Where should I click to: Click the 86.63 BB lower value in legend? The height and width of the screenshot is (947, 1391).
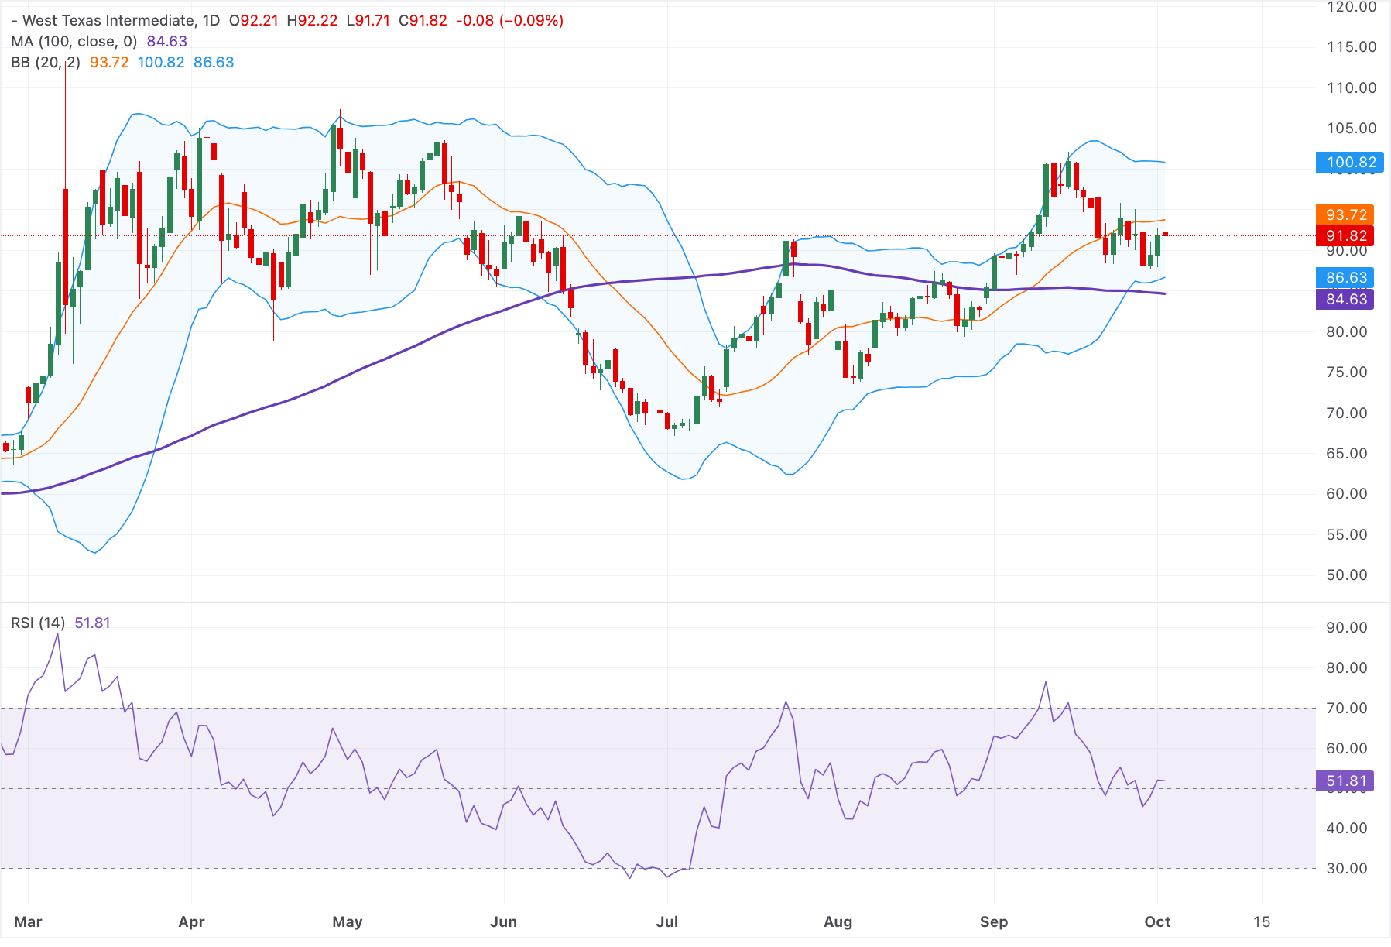click(x=214, y=62)
